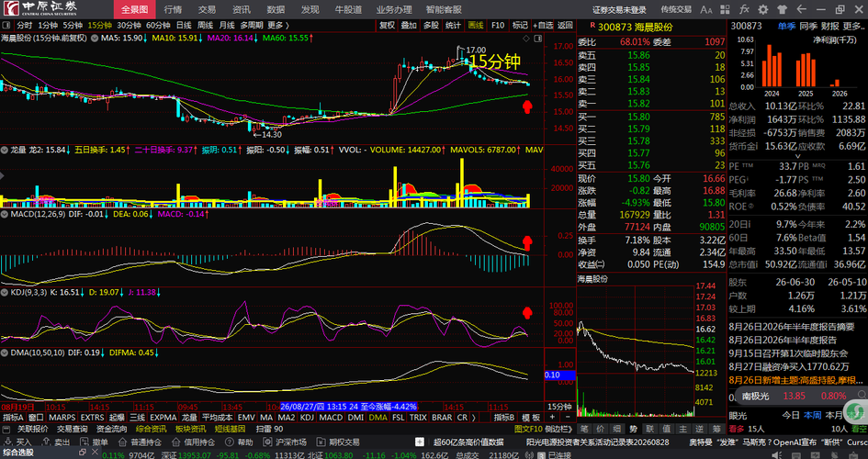
Task: Click the restore icon in 综合选股 bar
Action: pos(83,453)
